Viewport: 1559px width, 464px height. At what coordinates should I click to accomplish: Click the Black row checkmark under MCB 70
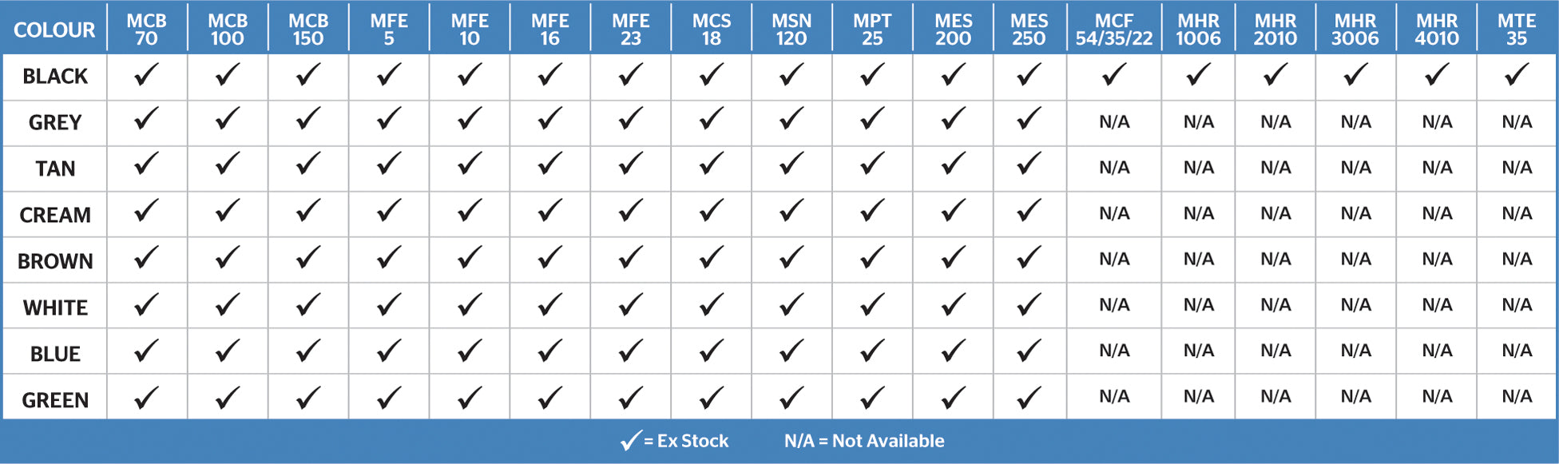[x=146, y=76]
